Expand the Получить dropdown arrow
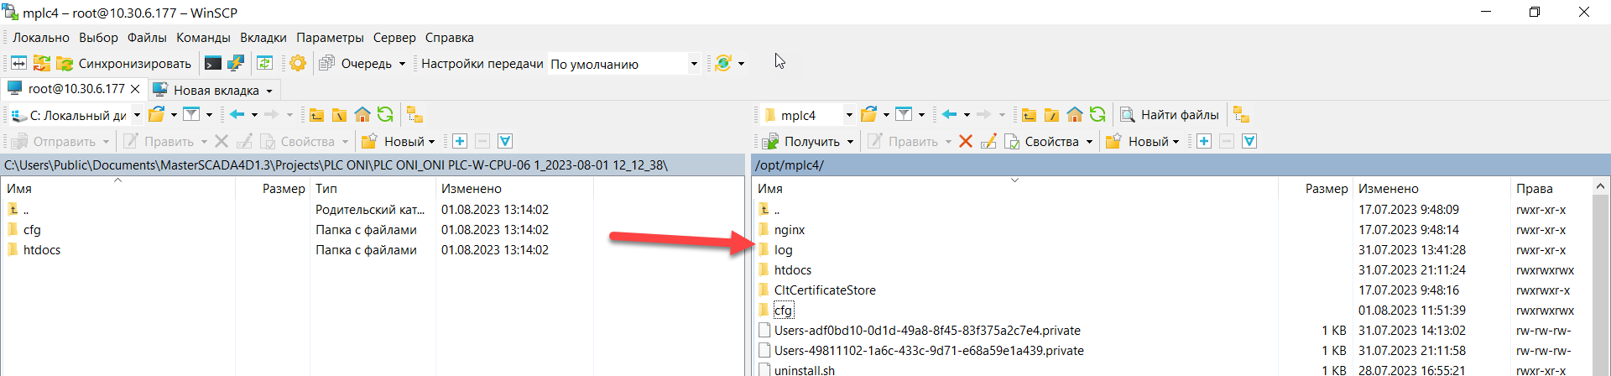The height and width of the screenshot is (376, 1611). [850, 142]
